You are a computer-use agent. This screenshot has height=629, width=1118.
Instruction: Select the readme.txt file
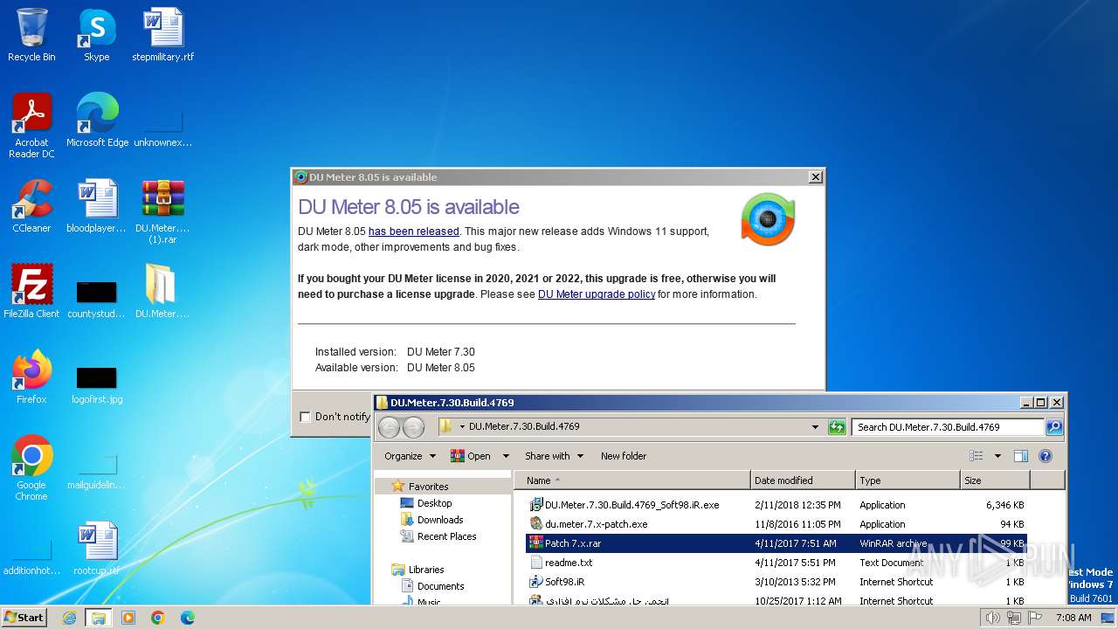[x=776, y=563]
